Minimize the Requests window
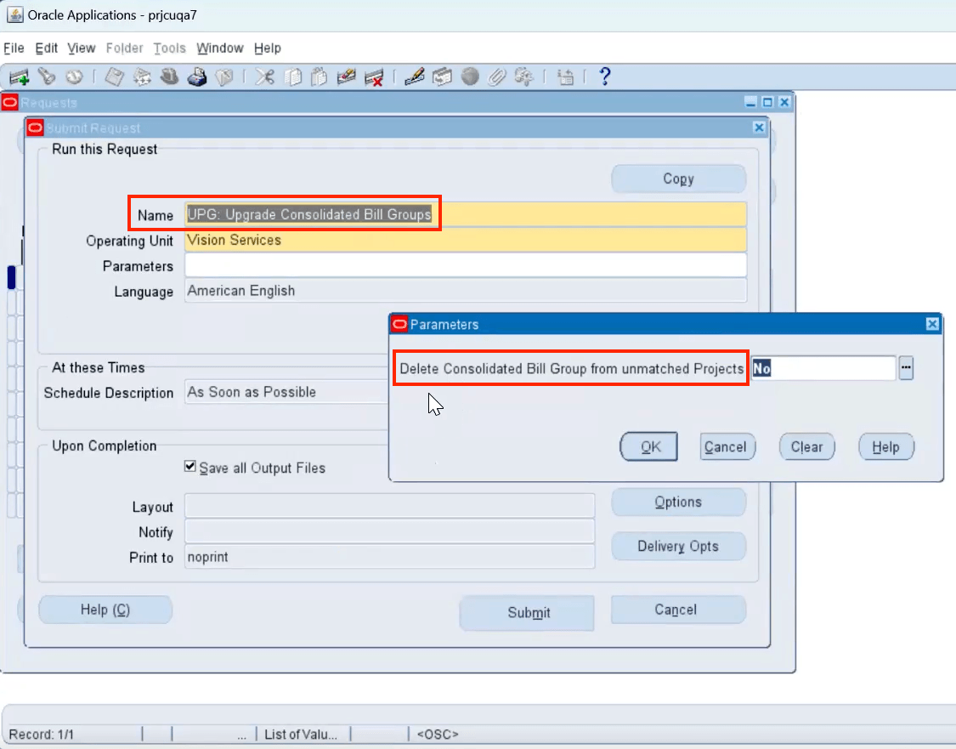 tap(751, 103)
